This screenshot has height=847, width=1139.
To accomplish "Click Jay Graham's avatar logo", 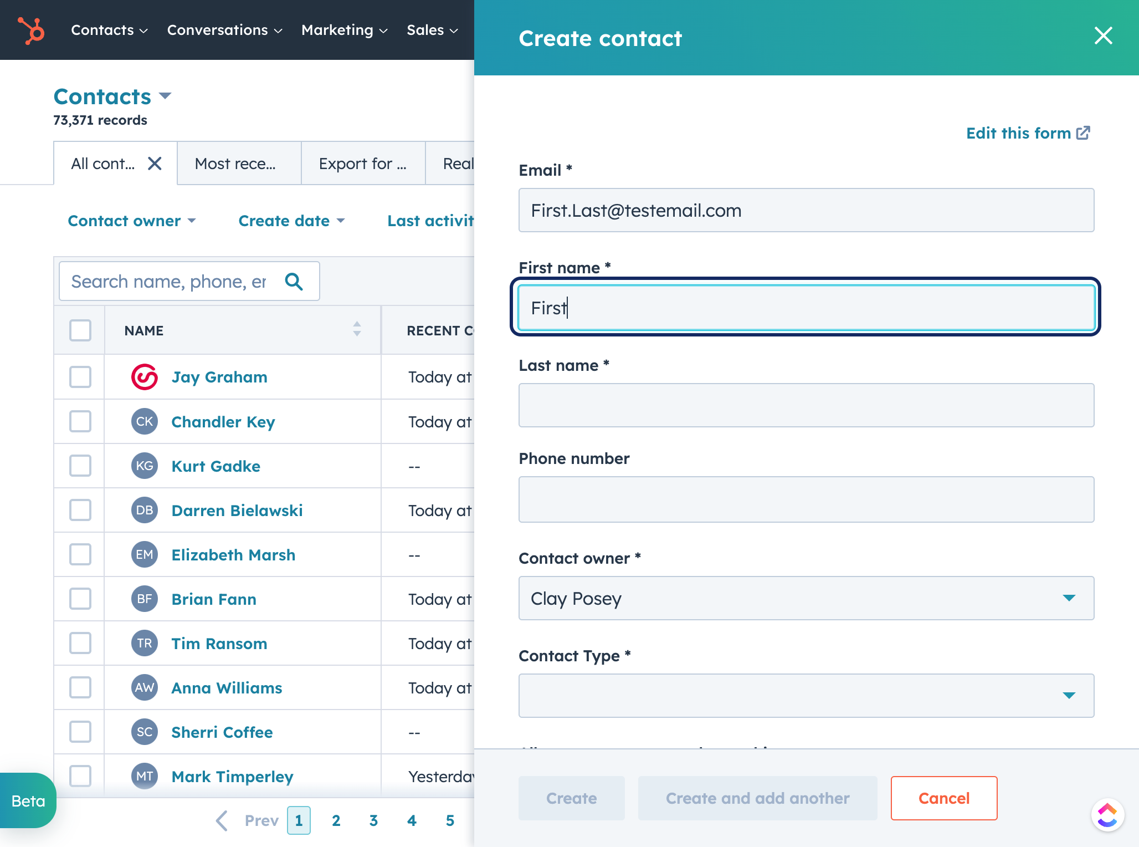I will [145, 377].
